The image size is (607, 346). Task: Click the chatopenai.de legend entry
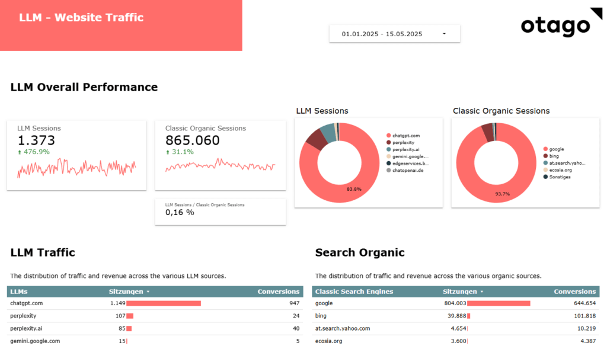pyautogui.click(x=405, y=170)
